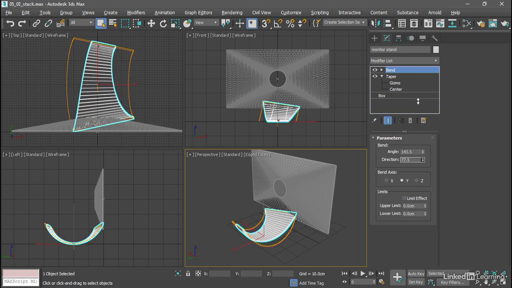
Task: Open the Hierarchy command panel tab
Action: (398, 38)
